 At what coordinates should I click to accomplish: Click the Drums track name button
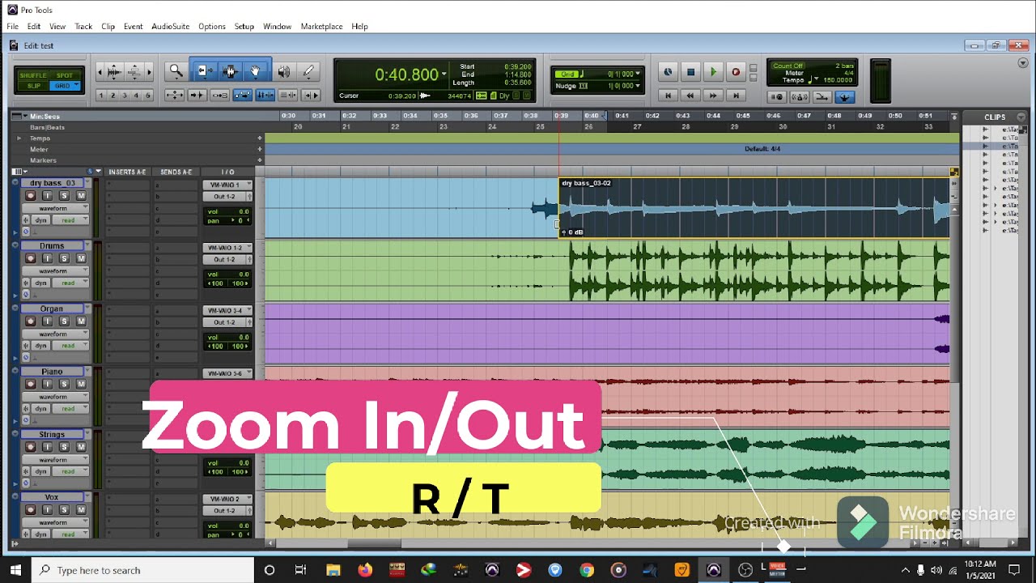tap(53, 245)
